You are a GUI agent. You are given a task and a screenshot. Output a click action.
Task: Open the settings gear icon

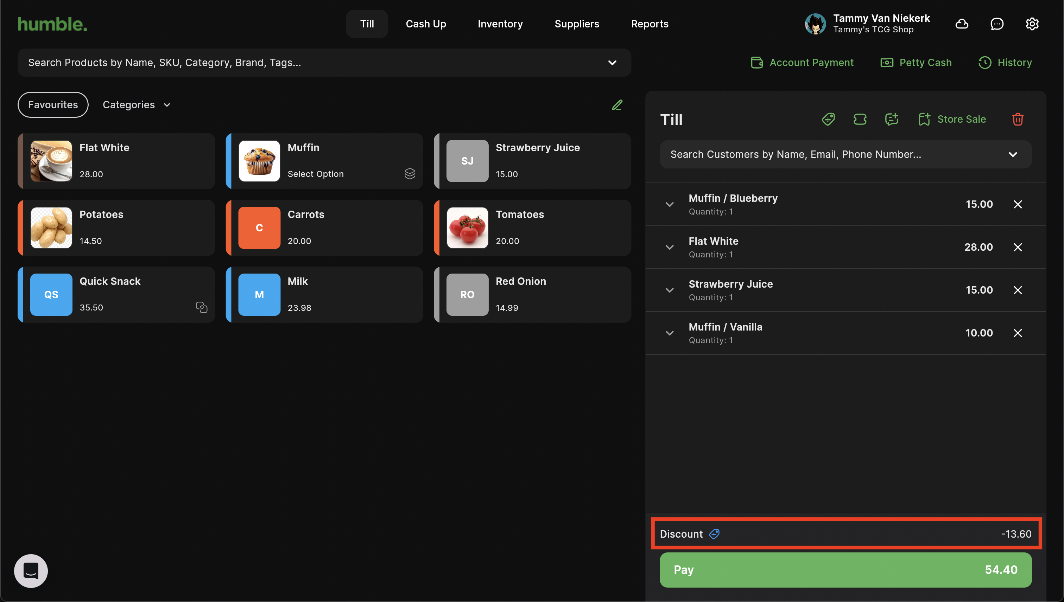(x=1032, y=24)
